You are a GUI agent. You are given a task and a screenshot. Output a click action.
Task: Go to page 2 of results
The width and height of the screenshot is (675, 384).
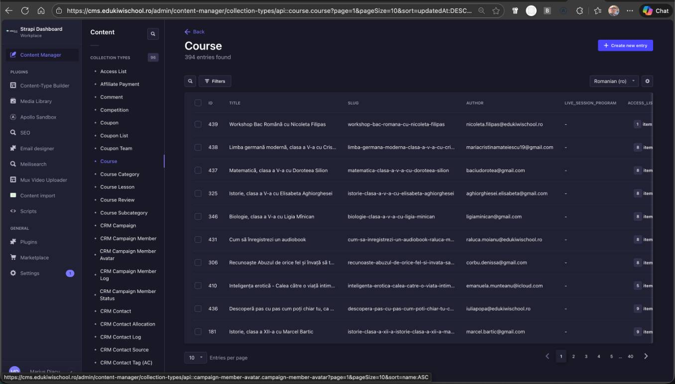573,356
